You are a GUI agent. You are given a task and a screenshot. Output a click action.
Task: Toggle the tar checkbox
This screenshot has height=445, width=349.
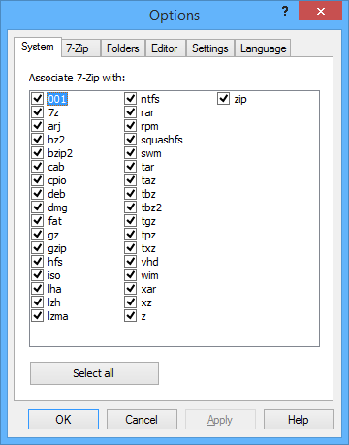click(x=130, y=167)
